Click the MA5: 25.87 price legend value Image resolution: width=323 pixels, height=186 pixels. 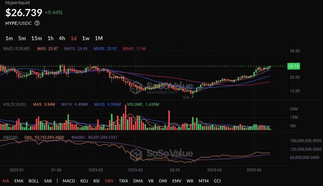coord(48,49)
